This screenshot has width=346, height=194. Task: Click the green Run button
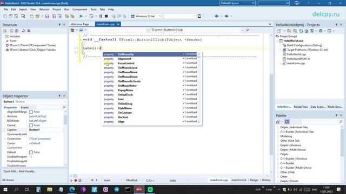[x=81, y=16]
